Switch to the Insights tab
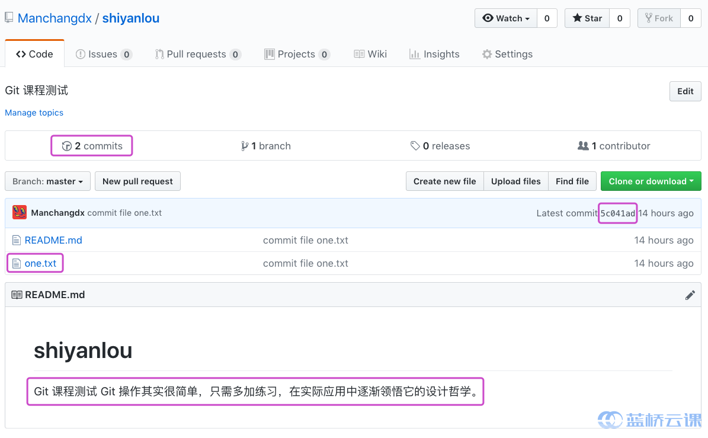Viewport: 708px width, 438px height. [434, 54]
